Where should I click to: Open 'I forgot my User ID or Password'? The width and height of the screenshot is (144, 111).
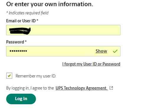(x=91, y=64)
